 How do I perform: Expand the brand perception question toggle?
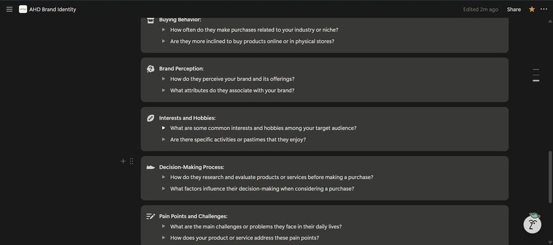tap(163, 79)
